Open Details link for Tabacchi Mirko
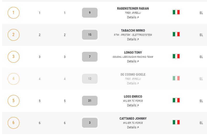207x138 pixels. point(133,39)
